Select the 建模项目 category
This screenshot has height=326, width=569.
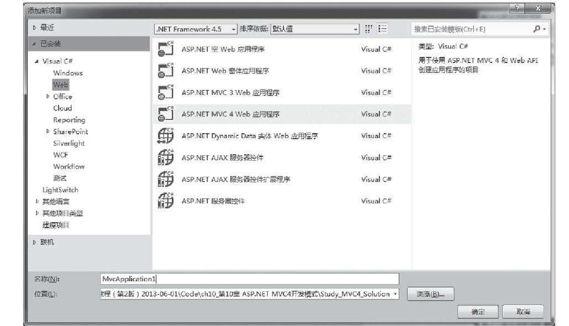[56, 225]
